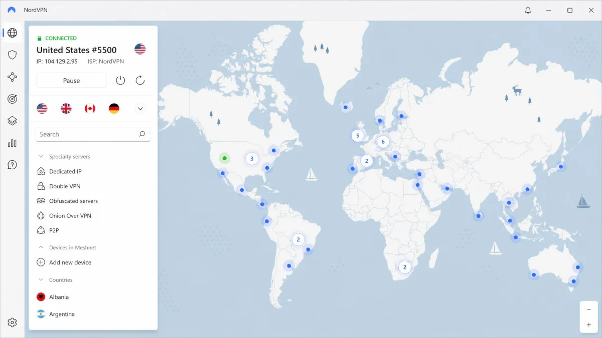Click Add new device
The width and height of the screenshot is (602, 338).
[70, 262]
